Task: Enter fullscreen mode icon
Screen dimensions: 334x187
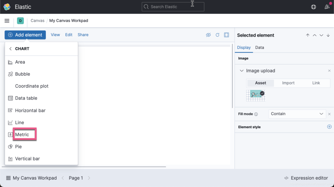Action: [226, 35]
